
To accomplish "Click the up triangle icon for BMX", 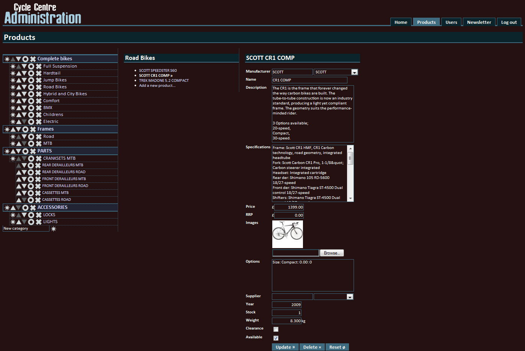I will [18, 108].
